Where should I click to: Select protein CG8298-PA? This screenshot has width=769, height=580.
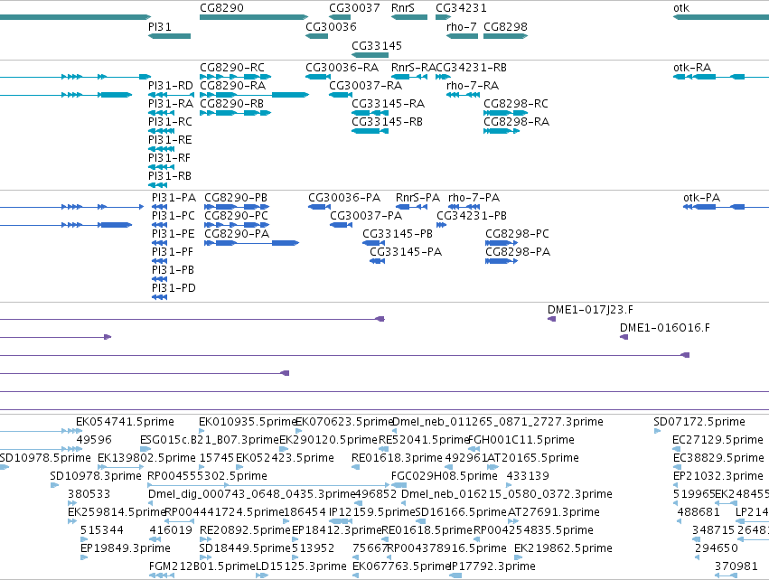point(502,261)
